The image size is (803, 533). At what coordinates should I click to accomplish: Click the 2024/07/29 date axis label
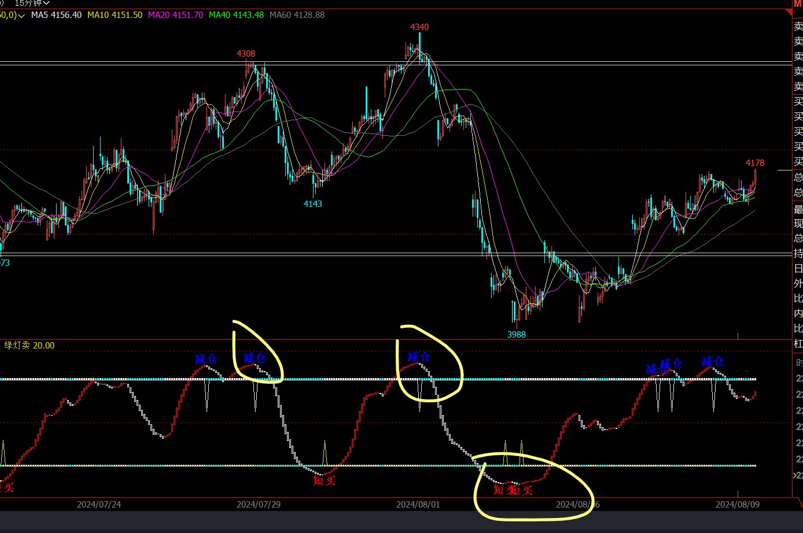[x=259, y=504]
